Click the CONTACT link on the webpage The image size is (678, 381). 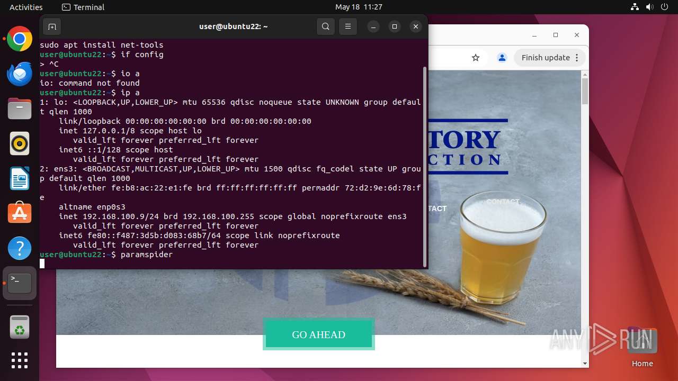click(x=503, y=202)
